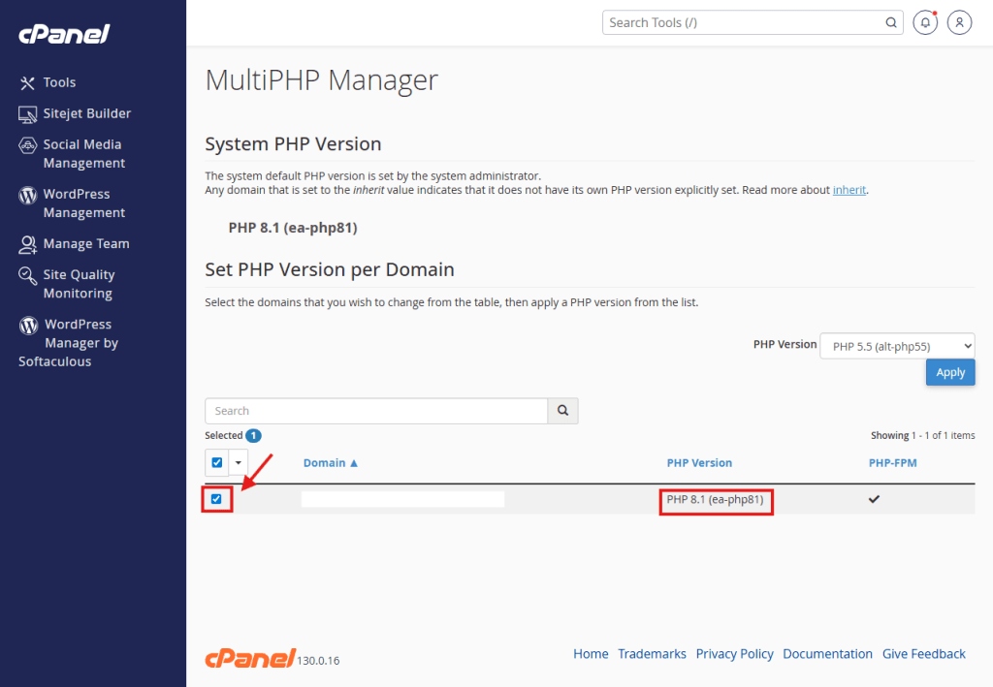The width and height of the screenshot is (993, 687).
Task: Open the user account icon
Action: (x=959, y=22)
